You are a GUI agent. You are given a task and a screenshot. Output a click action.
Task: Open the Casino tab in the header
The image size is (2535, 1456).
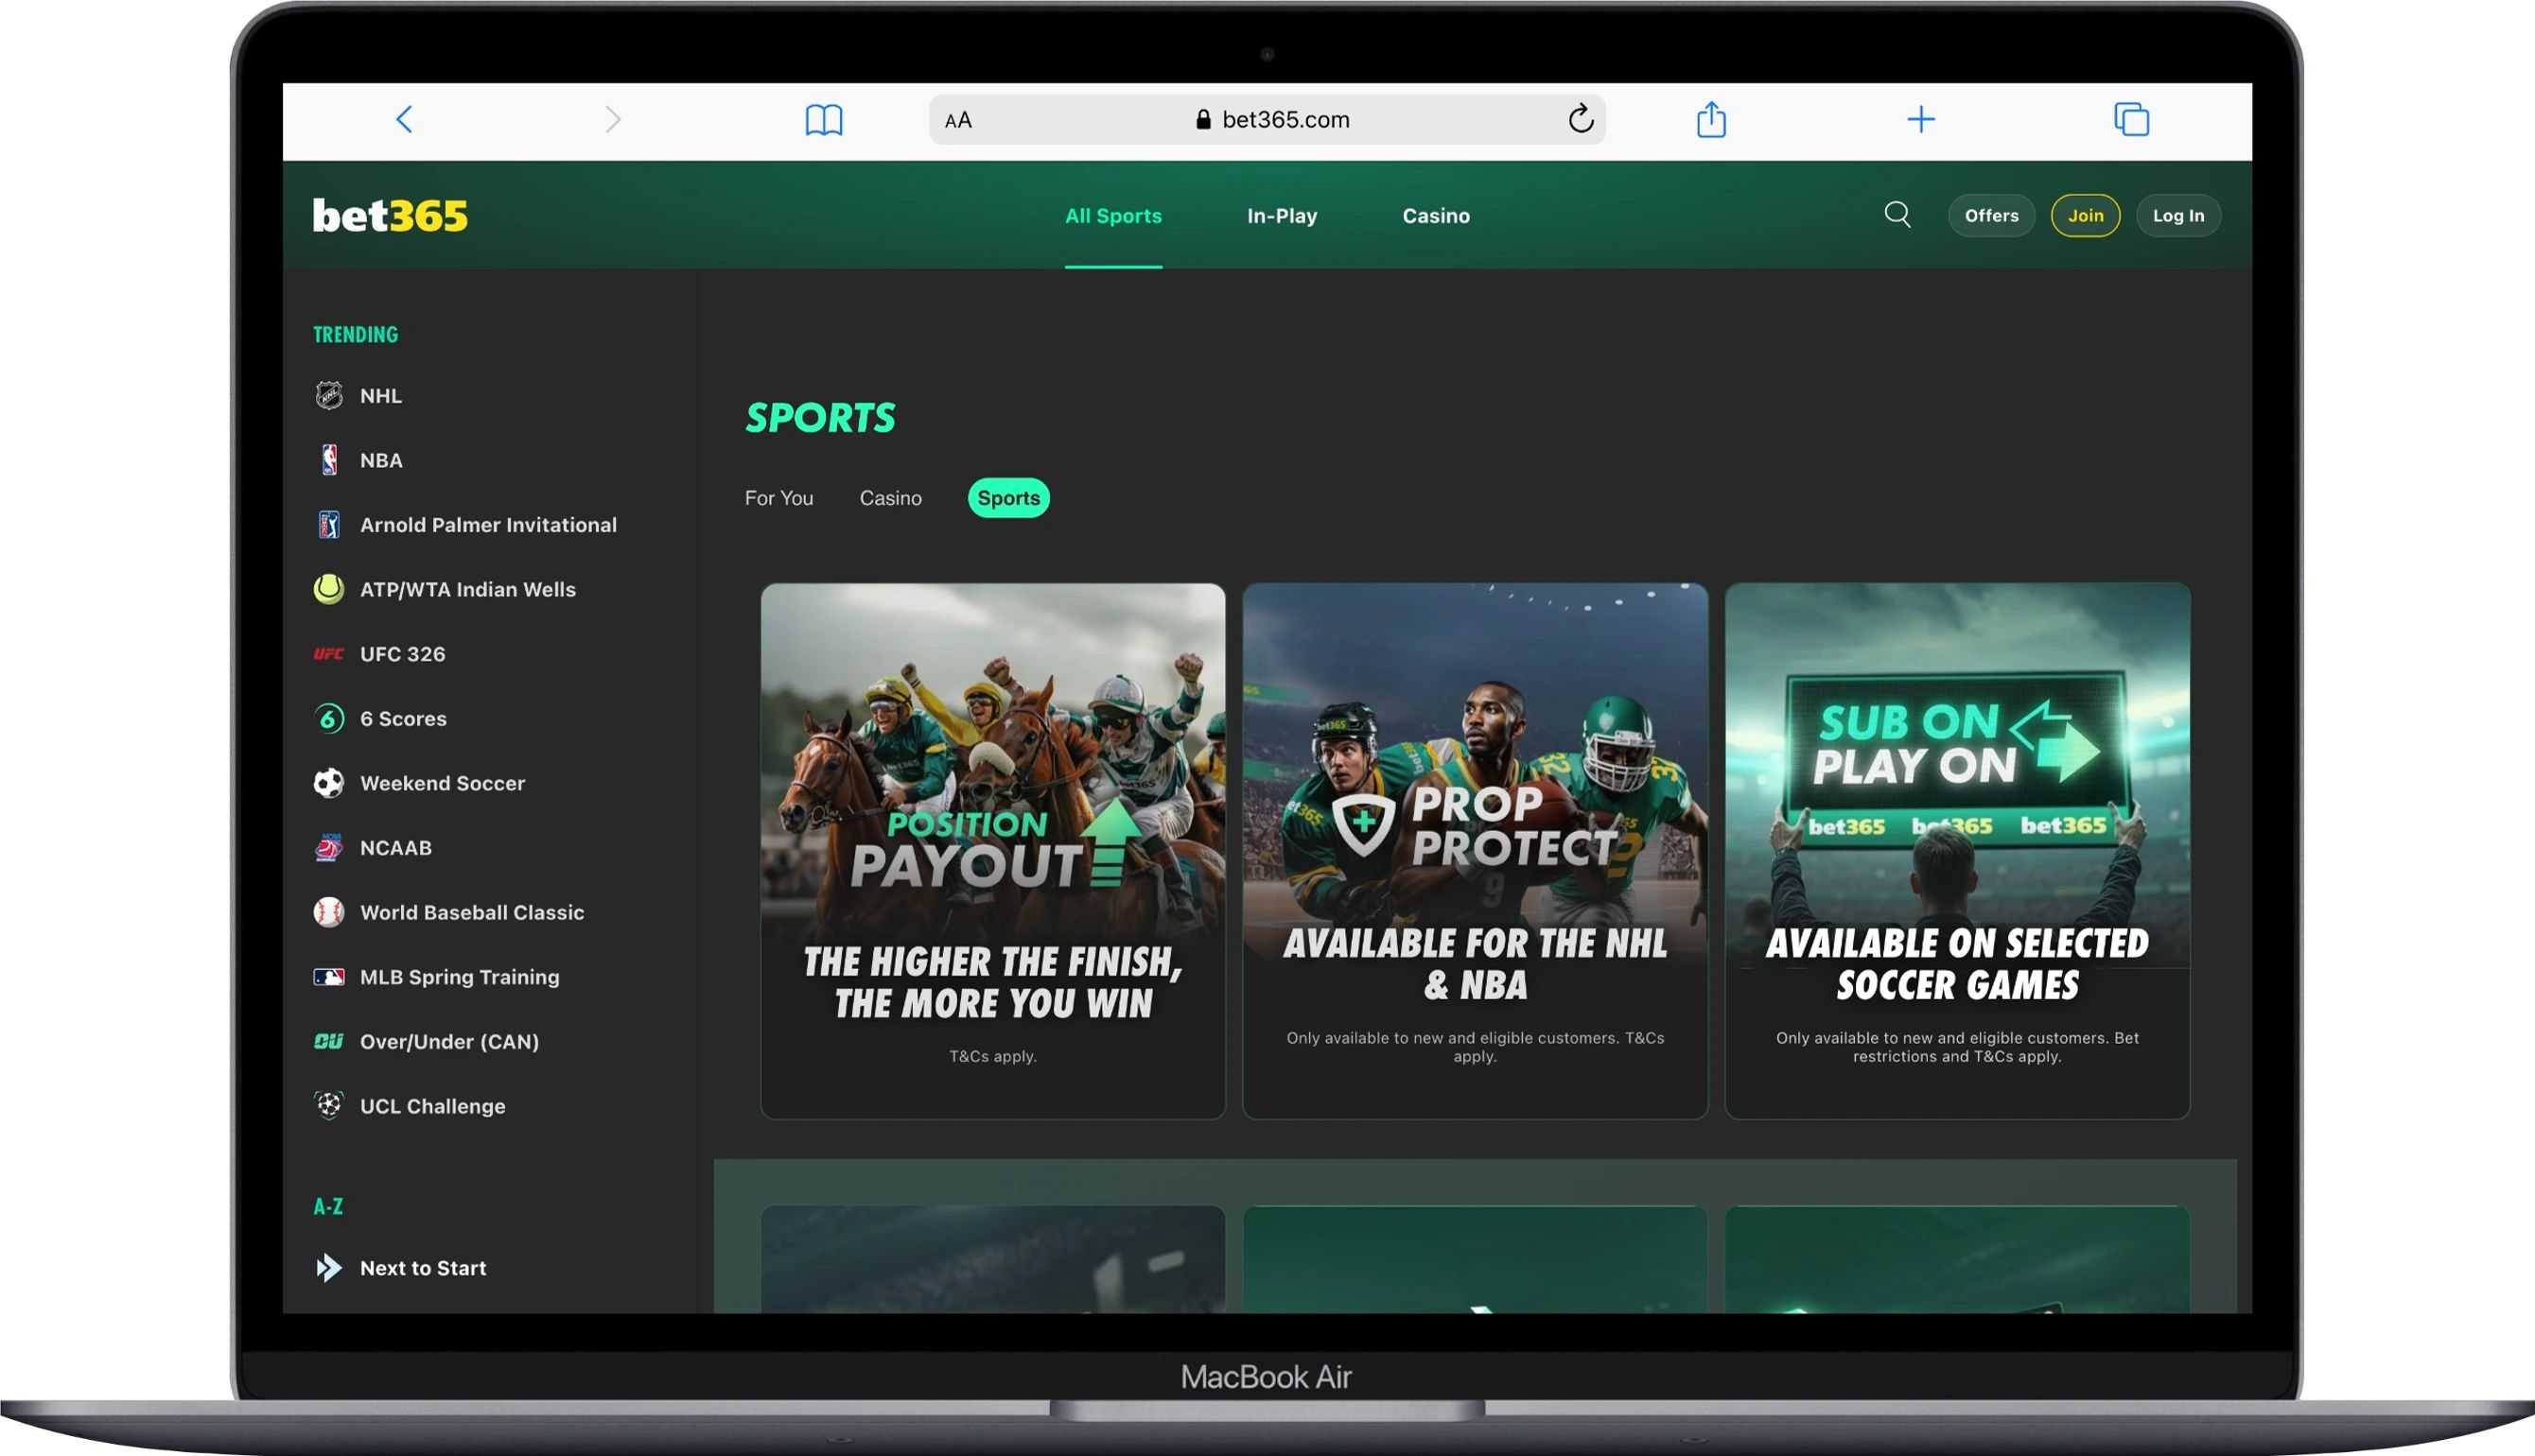1437,215
